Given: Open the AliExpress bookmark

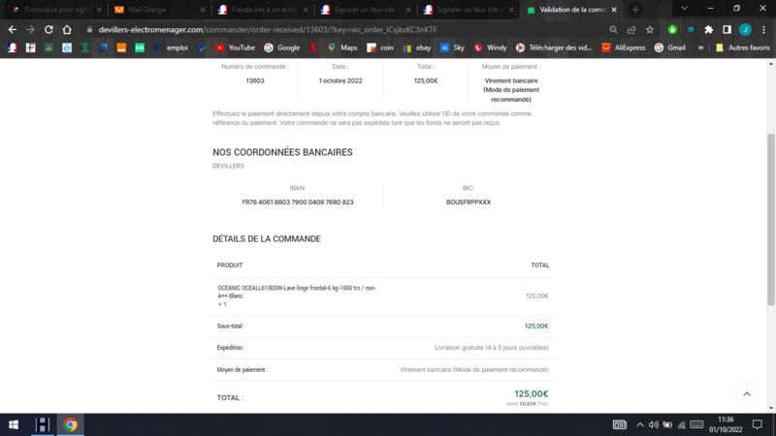Looking at the screenshot, I should click(x=624, y=47).
